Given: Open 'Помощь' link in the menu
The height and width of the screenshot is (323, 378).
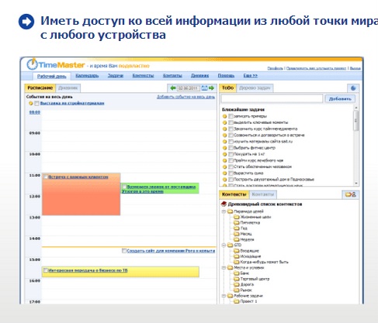Looking at the screenshot, I should (x=226, y=76).
